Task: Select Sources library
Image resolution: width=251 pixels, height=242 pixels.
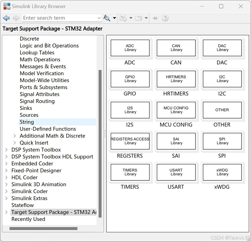Action: pos(29,115)
